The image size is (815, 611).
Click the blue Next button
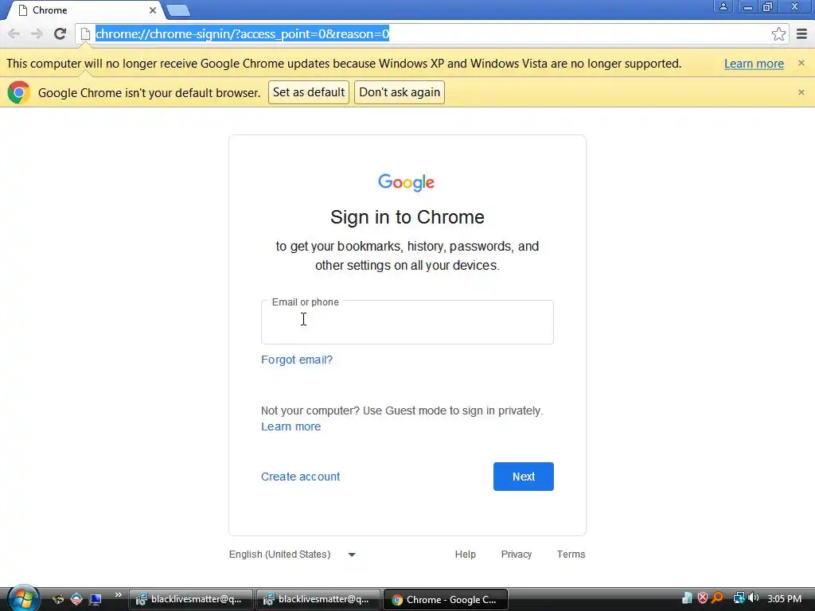[524, 477]
